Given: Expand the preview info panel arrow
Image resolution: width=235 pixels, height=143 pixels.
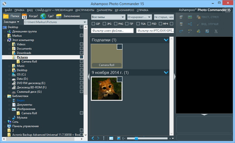Looking at the screenshot, I should [204, 115].
